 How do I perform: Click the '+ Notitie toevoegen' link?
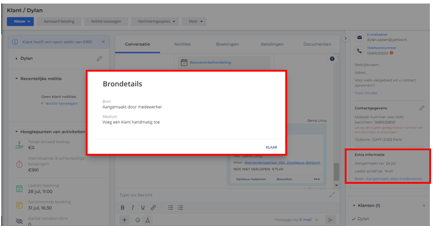(59, 103)
